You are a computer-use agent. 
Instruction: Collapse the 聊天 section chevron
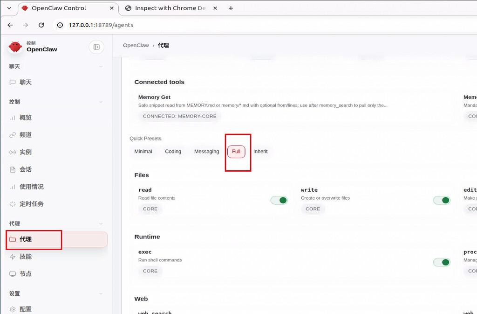(x=101, y=67)
